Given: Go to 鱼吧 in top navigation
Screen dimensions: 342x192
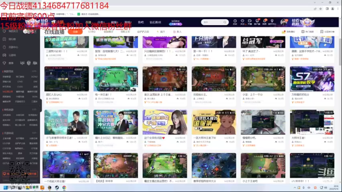Looking at the screenshot, I should 141,22.
